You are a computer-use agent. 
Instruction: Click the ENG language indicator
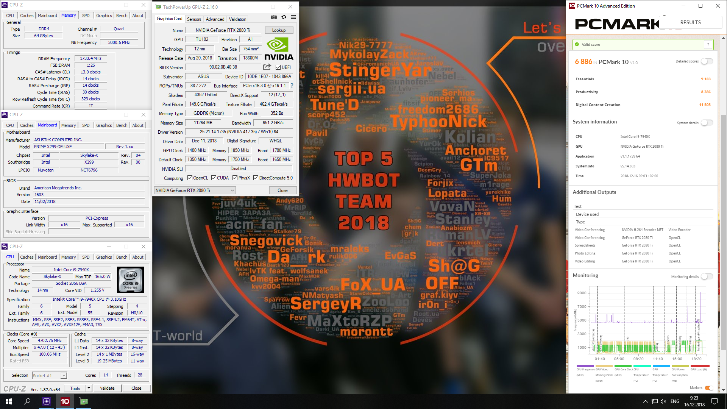pyautogui.click(x=675, y=401)
